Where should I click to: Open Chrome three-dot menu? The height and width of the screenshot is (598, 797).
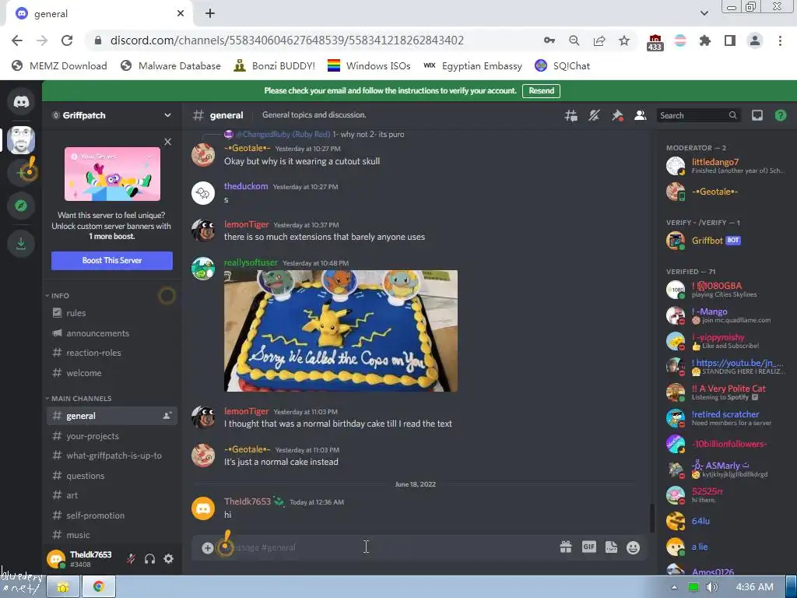coord(780,40)
